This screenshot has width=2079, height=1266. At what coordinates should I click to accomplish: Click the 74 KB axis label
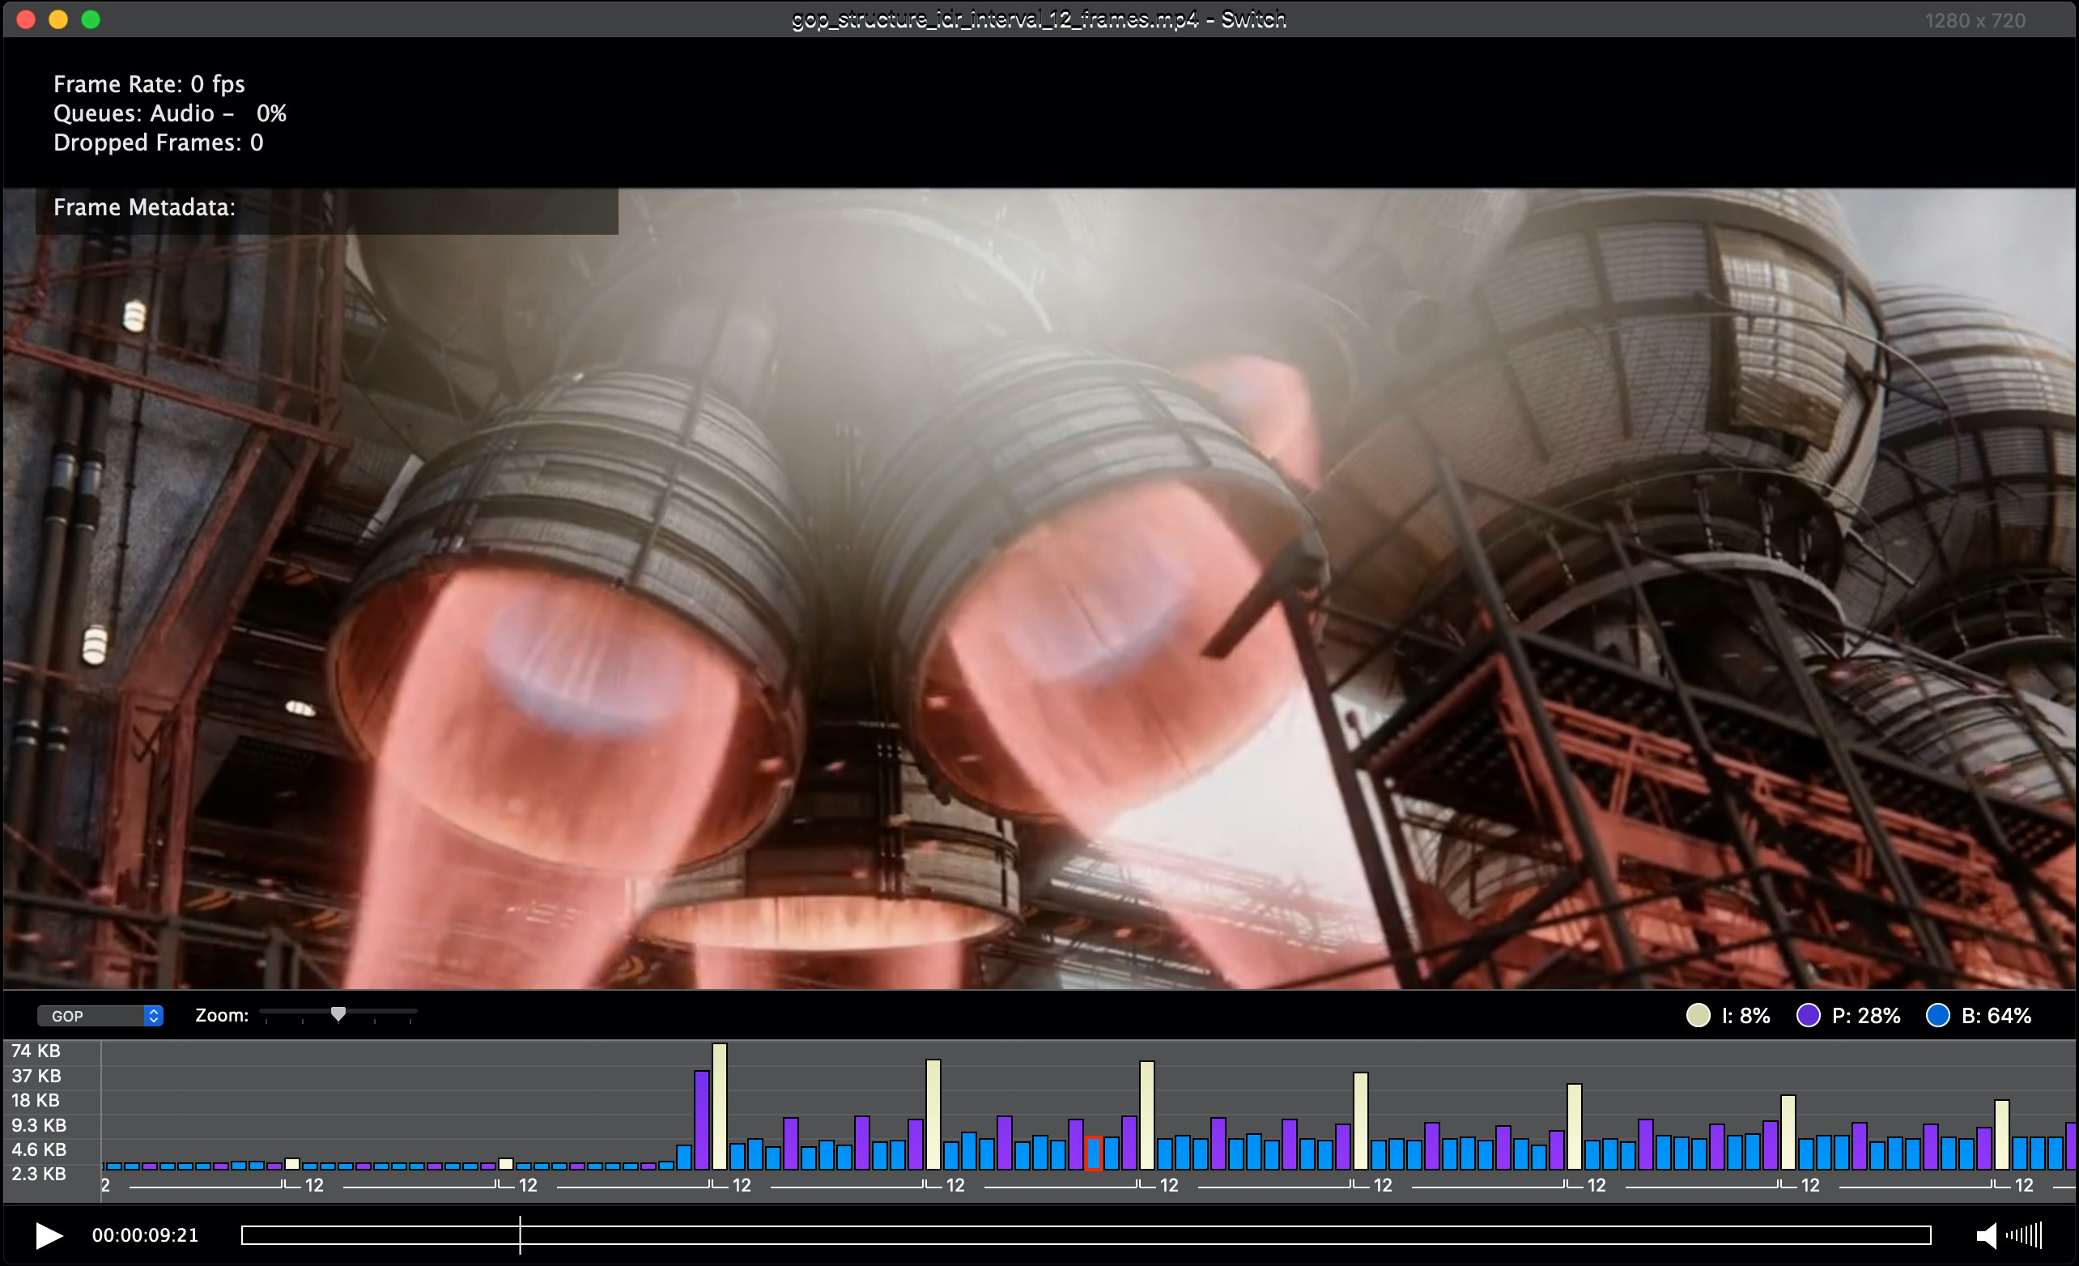(x=36, y=1051)
